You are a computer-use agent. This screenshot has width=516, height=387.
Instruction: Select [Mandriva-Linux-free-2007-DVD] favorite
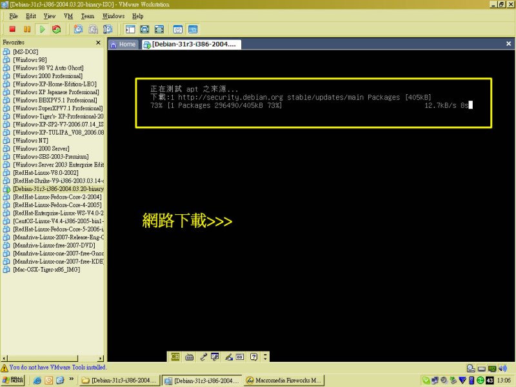tap(54, 245)
